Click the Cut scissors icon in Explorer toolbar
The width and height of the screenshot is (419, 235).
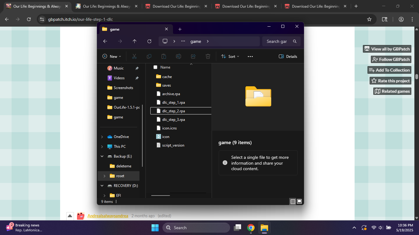click(x=134, y=56)
